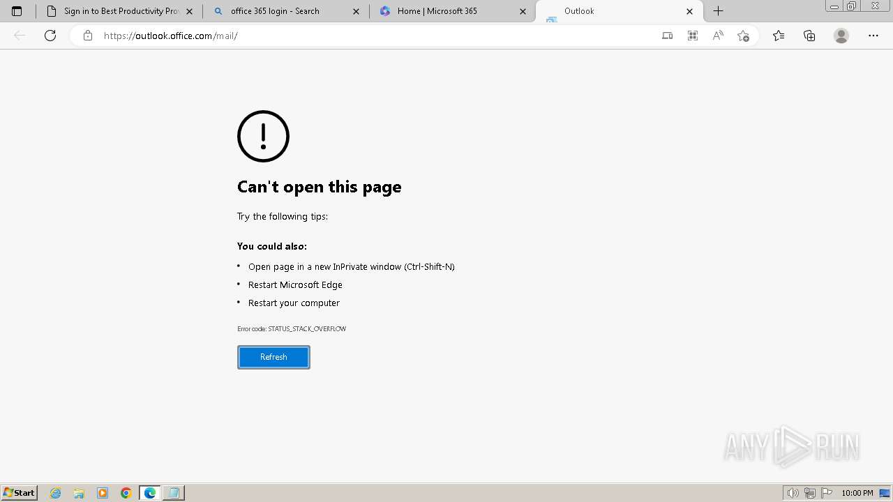Select Microsoft Edge taskbar icon

pos(150,493)
